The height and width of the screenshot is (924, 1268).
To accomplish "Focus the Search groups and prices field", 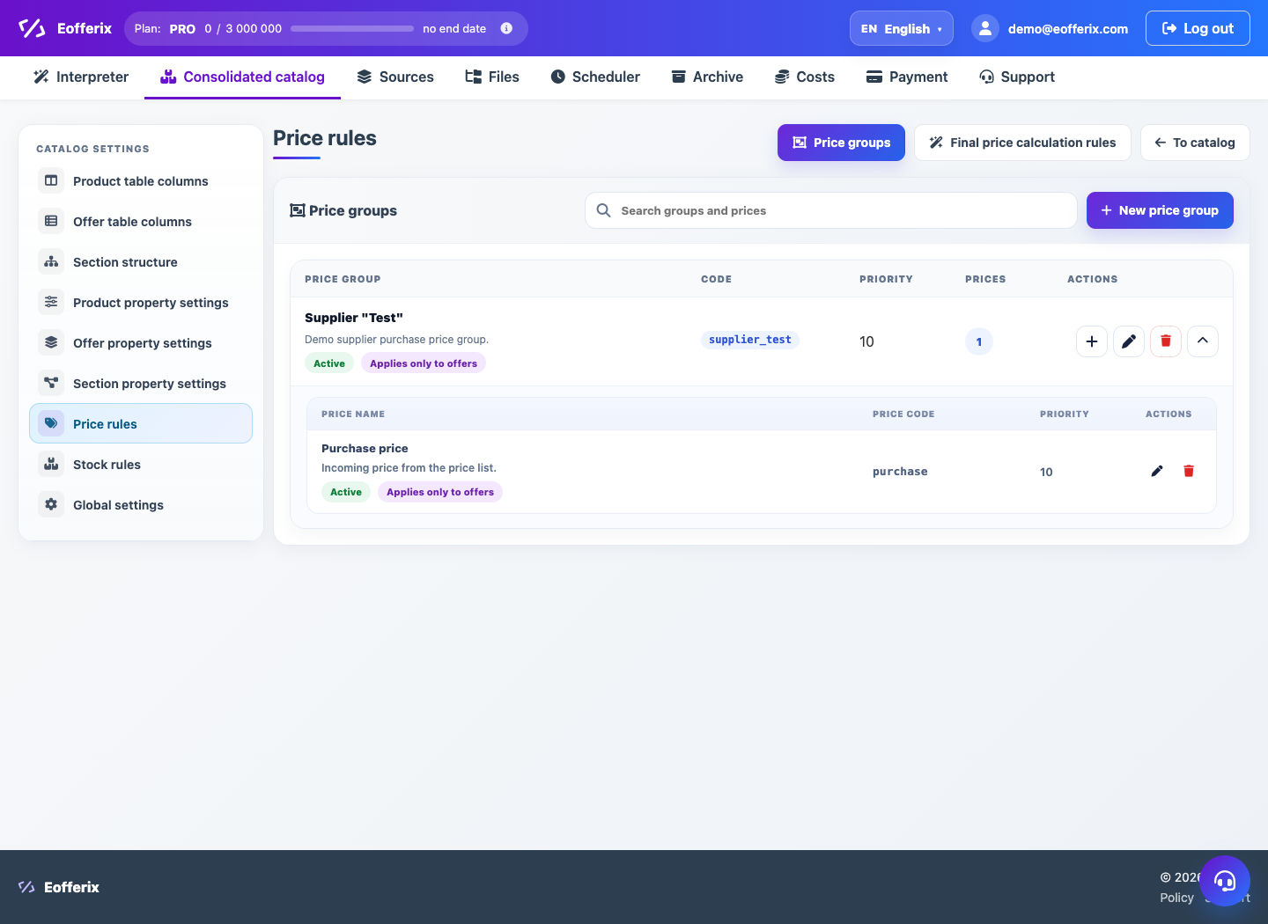I will point(831,210).
